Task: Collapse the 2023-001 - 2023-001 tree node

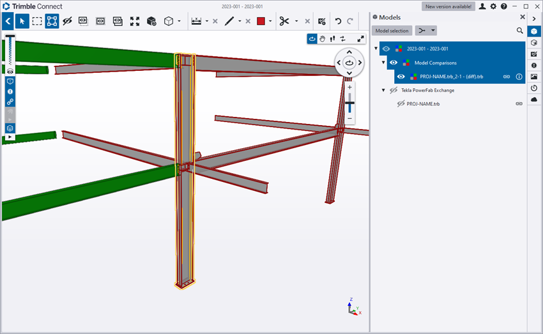Action: (x=376, y=49)
